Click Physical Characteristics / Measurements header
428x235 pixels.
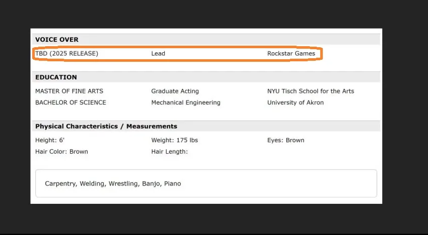click(106, 127)
